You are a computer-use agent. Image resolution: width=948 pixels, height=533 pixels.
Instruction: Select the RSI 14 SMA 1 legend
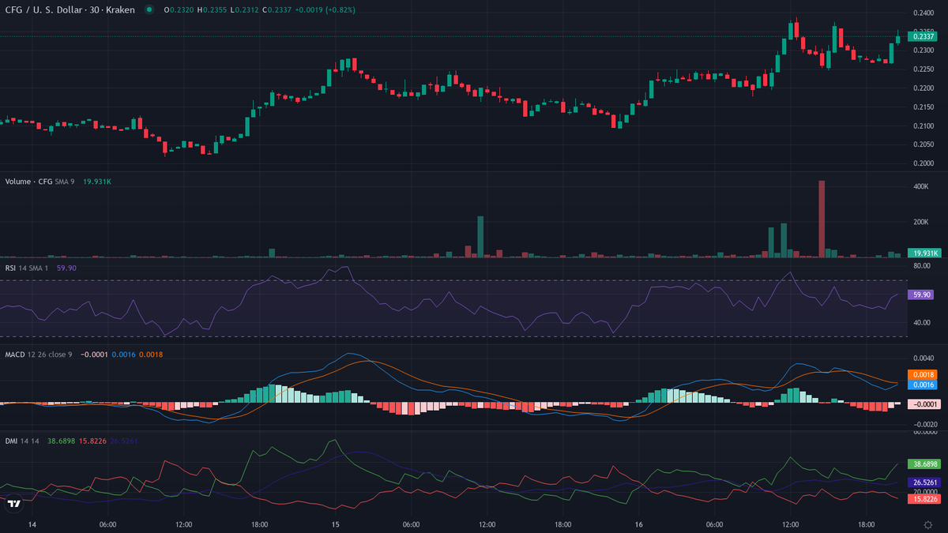28,268
